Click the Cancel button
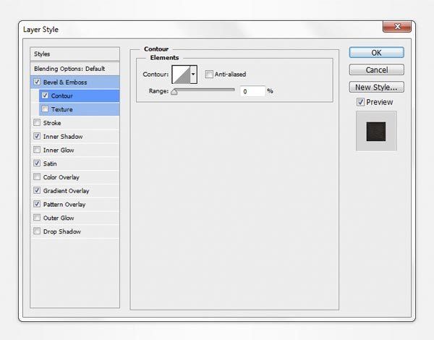This screenshot has width=434, height=340. 376,69
